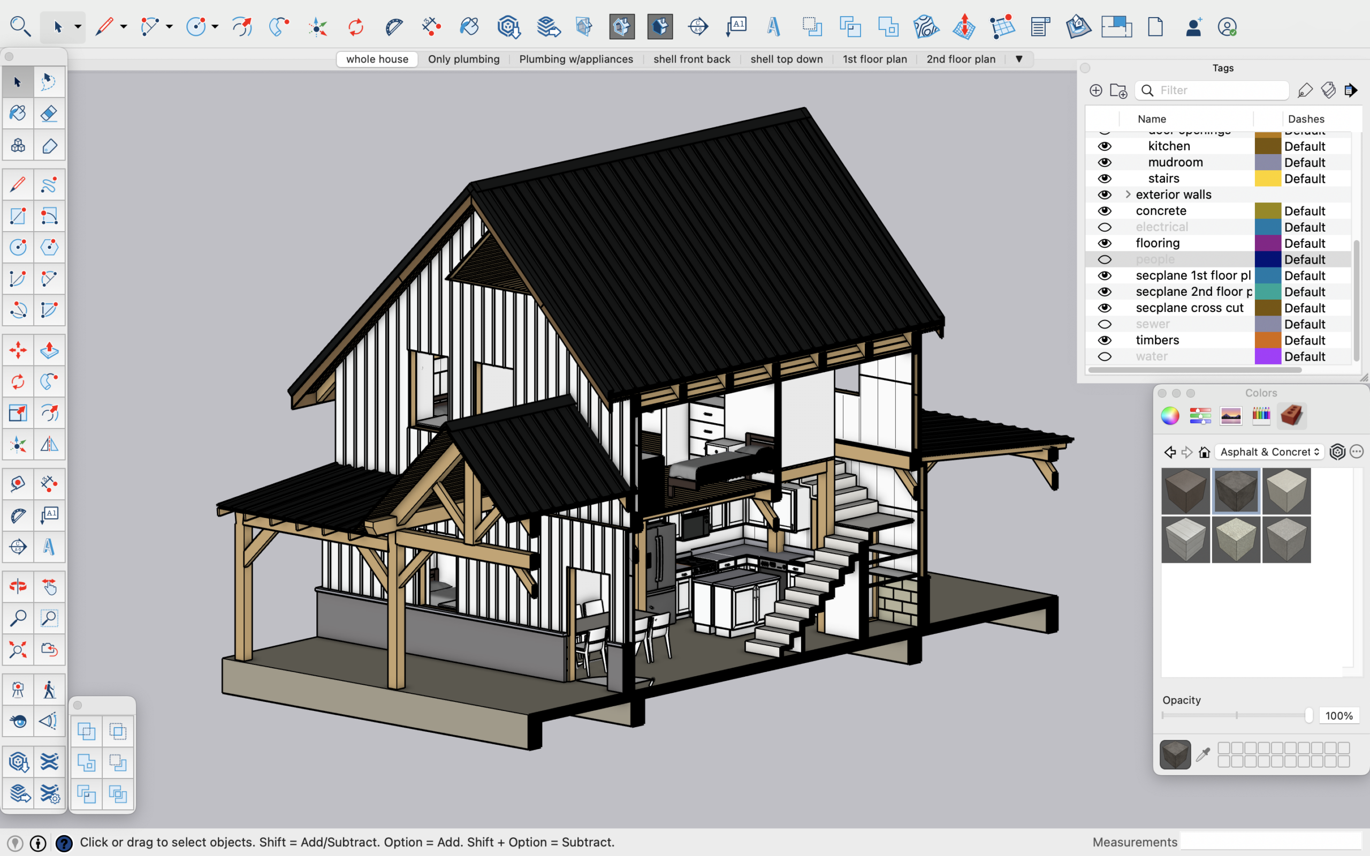Toggle visibility of the people tag
The width and height of the screenshot is (1370, 856).
pos(1104,259)
